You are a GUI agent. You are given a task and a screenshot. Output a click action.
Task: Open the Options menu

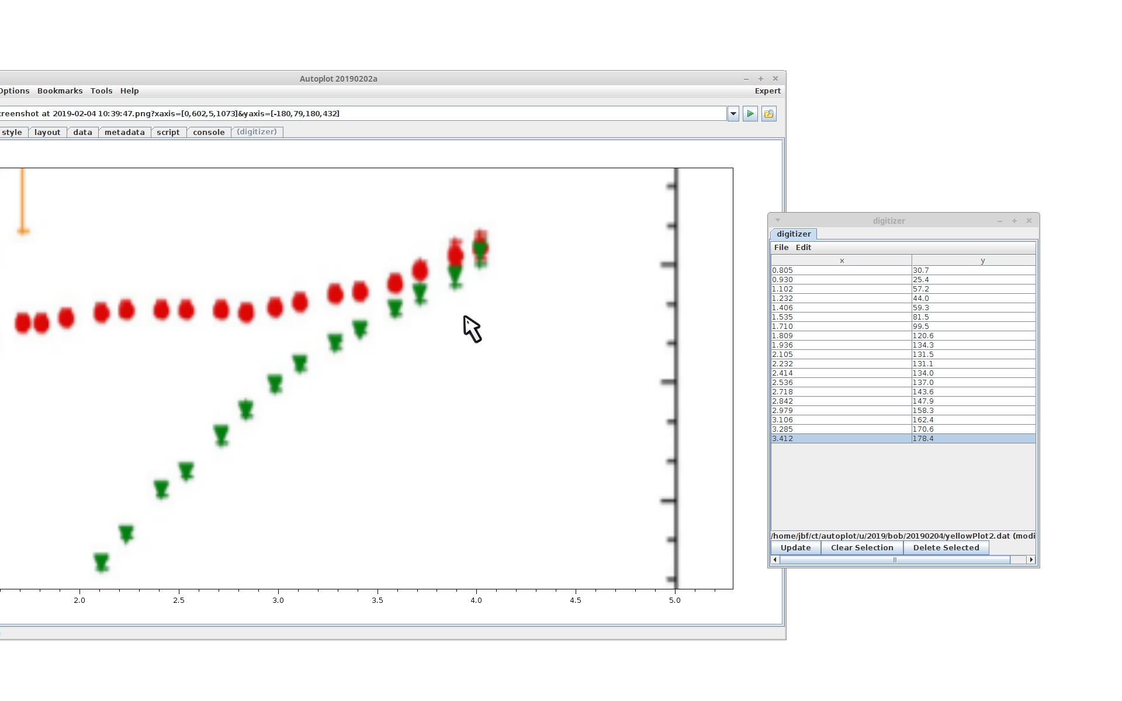point(14,91)
